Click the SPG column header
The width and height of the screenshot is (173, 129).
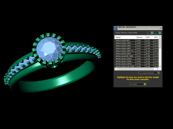(x=156, y=37)
